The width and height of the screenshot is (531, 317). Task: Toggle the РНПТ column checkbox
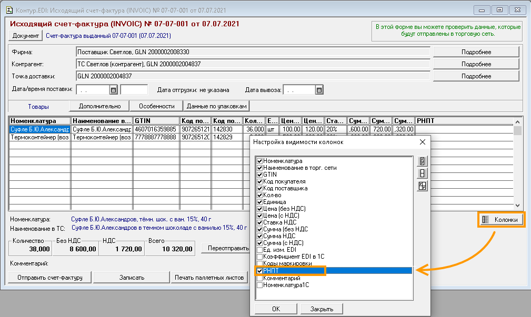pyautogui.click(x=260, y=271)
